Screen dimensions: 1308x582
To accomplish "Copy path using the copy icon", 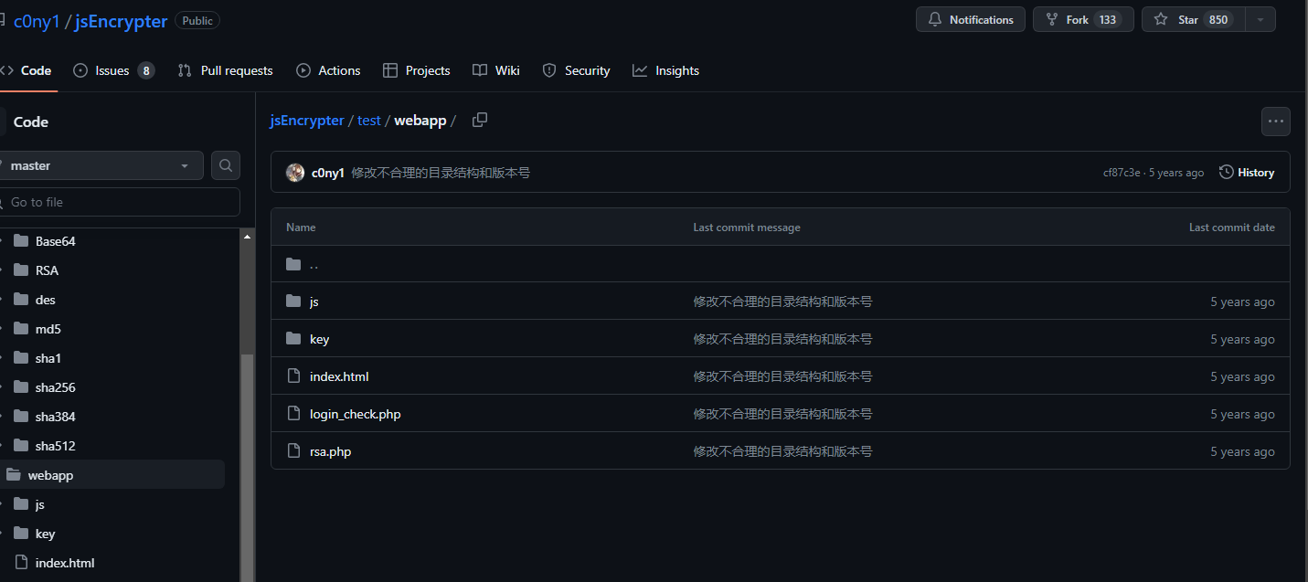I will [x=480, y=120].
